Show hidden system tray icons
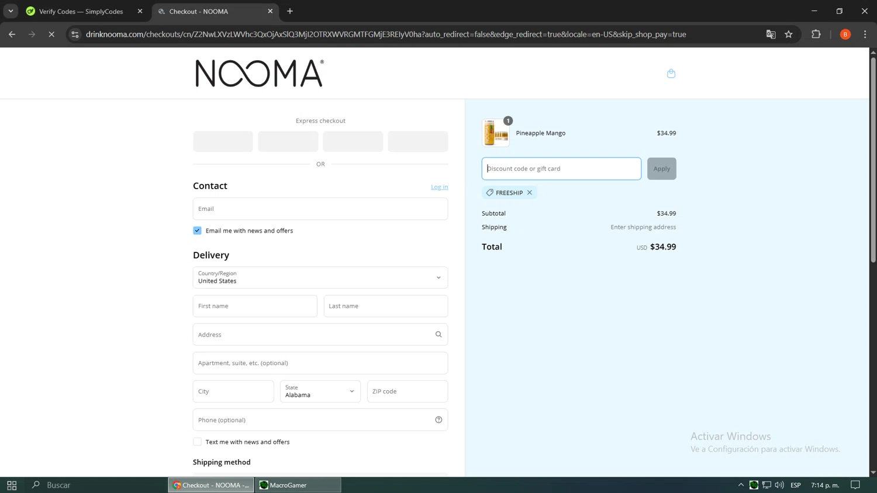 click(741, 485)
